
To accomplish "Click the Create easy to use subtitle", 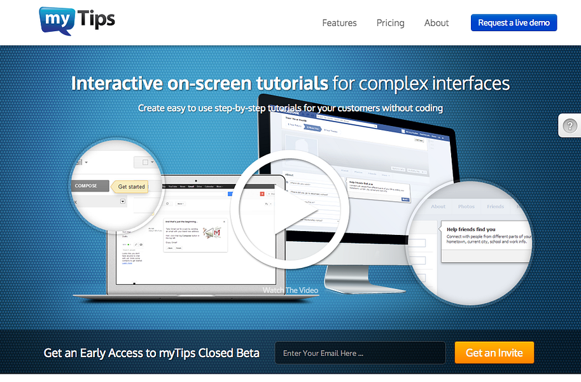I will pos(290,108).
